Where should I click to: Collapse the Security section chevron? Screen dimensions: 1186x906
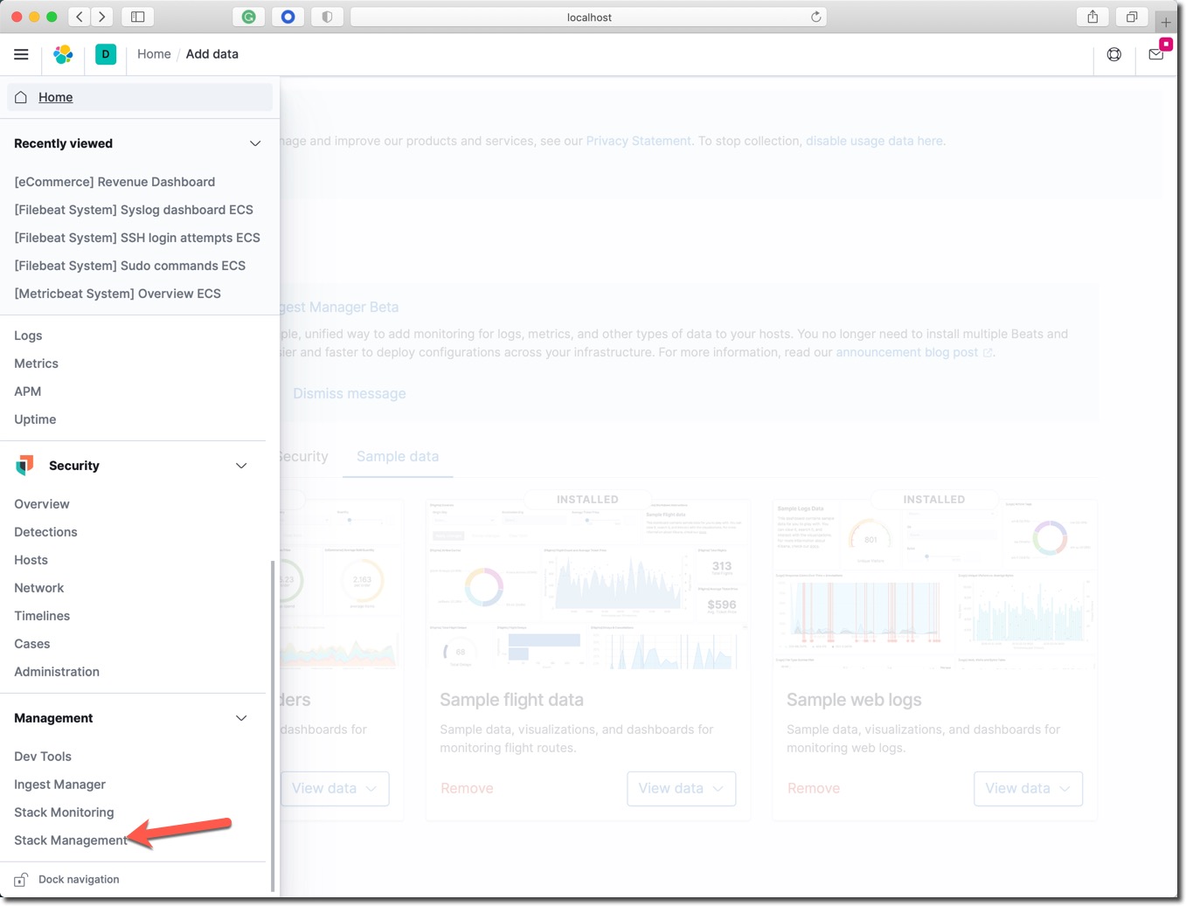click(x=241, y=466)
